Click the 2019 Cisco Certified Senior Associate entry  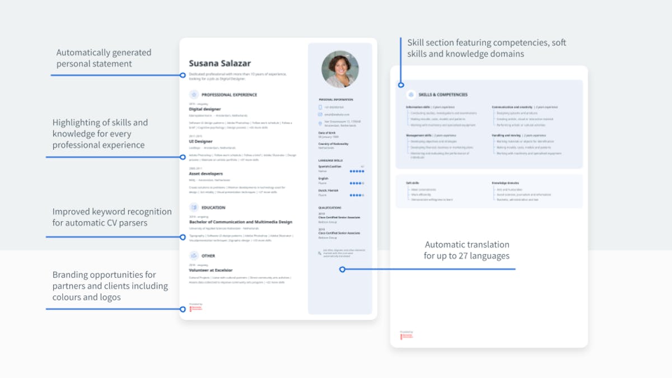coord(339,217)
